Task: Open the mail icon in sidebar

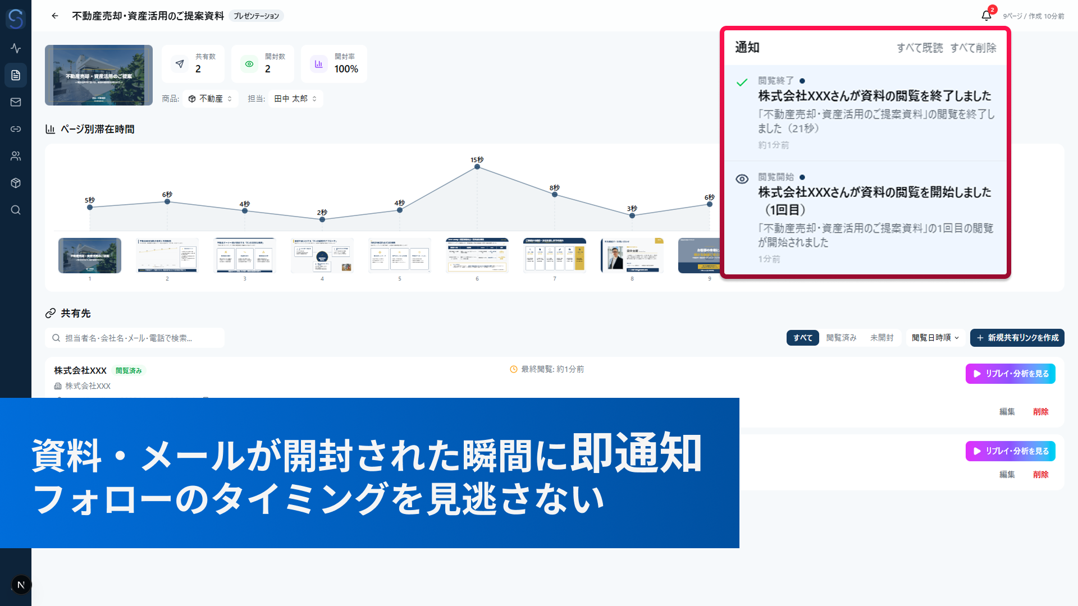Action: pyautogui.click(x=16, y=102)
